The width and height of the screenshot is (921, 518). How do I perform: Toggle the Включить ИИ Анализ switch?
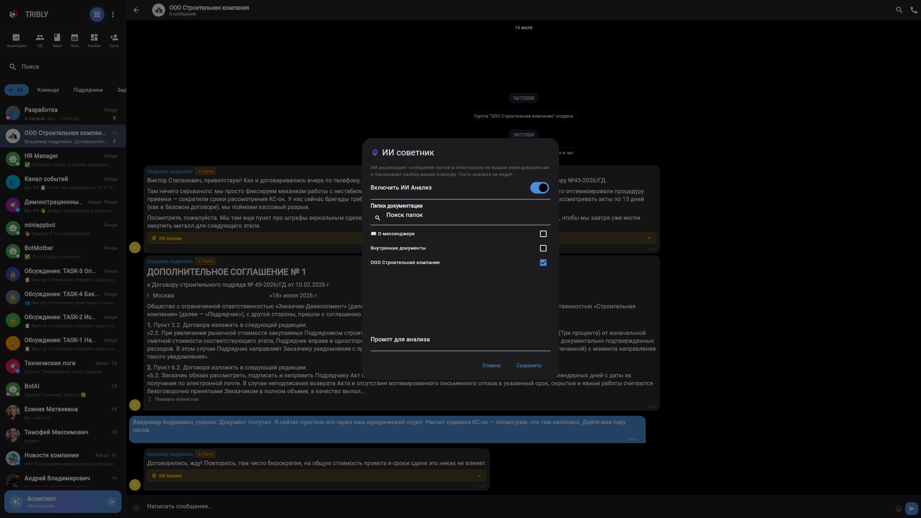point(539,188)
